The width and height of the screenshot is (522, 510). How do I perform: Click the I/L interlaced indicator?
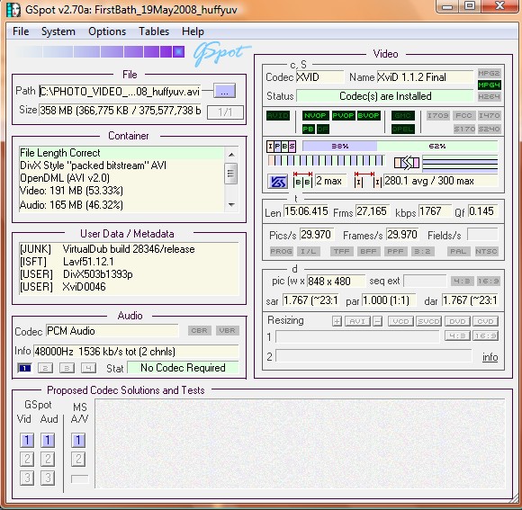309,251
